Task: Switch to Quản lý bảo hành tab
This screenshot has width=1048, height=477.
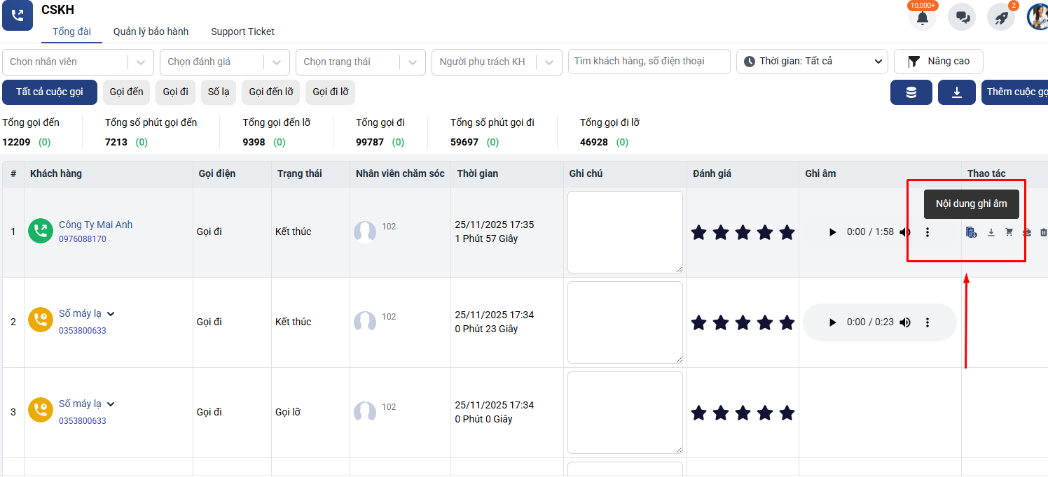Action: pos(151,31)
